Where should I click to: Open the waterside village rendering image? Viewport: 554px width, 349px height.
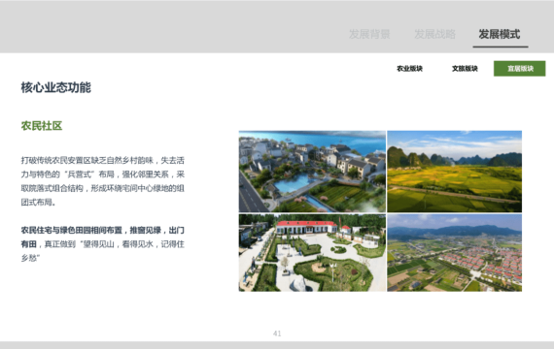[312, 172]
